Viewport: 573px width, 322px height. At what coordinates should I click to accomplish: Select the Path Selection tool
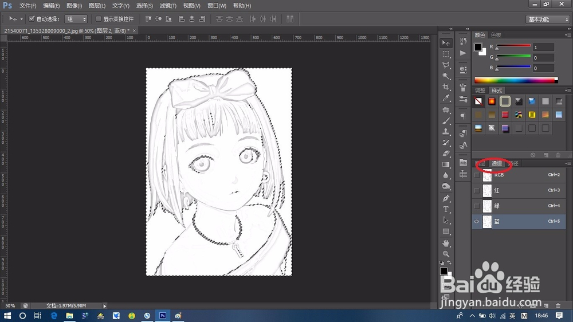pyautogui.click(x=446, y=221)
